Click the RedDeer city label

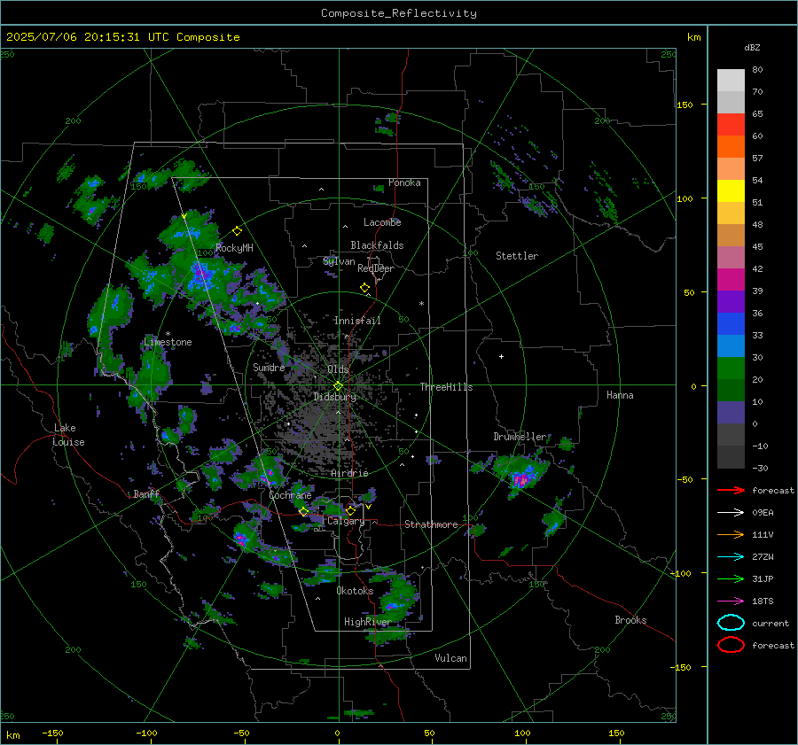click(376, 268)
